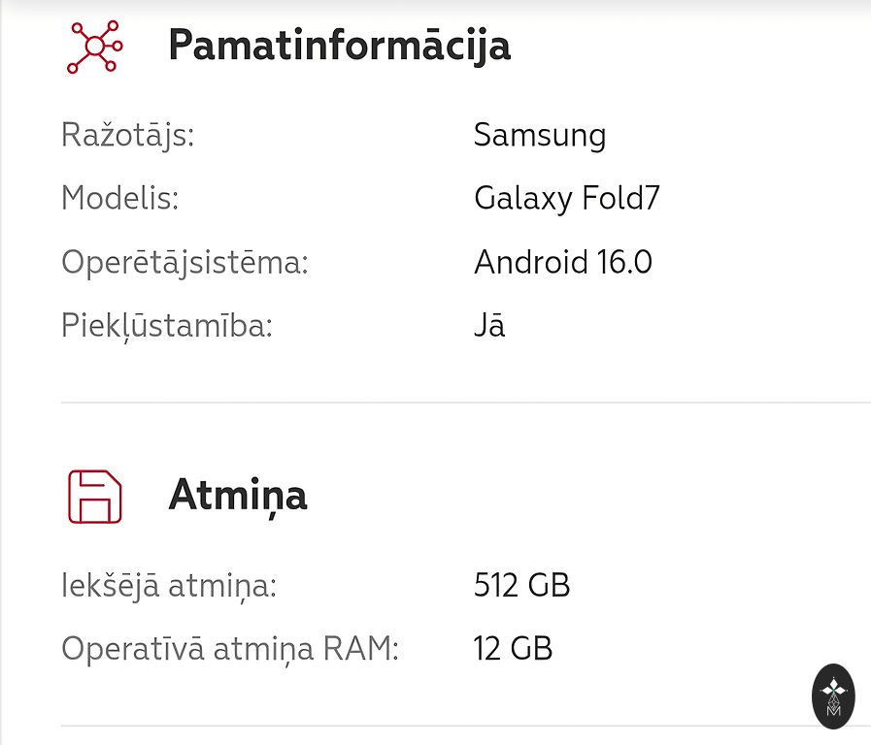Select the 512 GB storage value

521,586
